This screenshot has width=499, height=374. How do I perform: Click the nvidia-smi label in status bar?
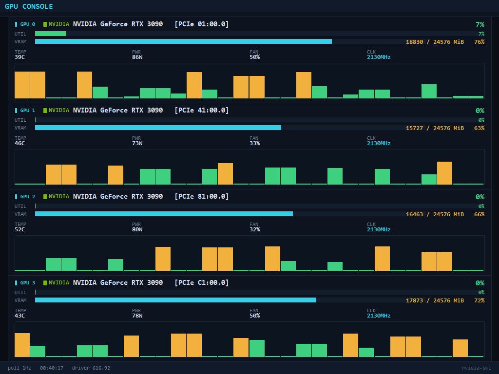pos(477,368)
